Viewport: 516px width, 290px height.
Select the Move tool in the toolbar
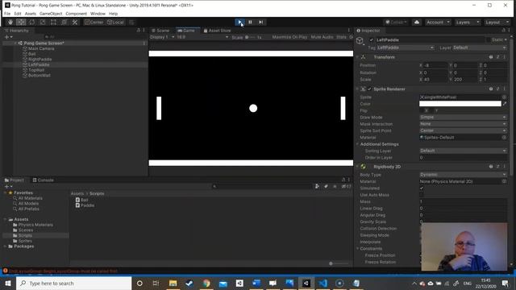[x=21, y=22]
